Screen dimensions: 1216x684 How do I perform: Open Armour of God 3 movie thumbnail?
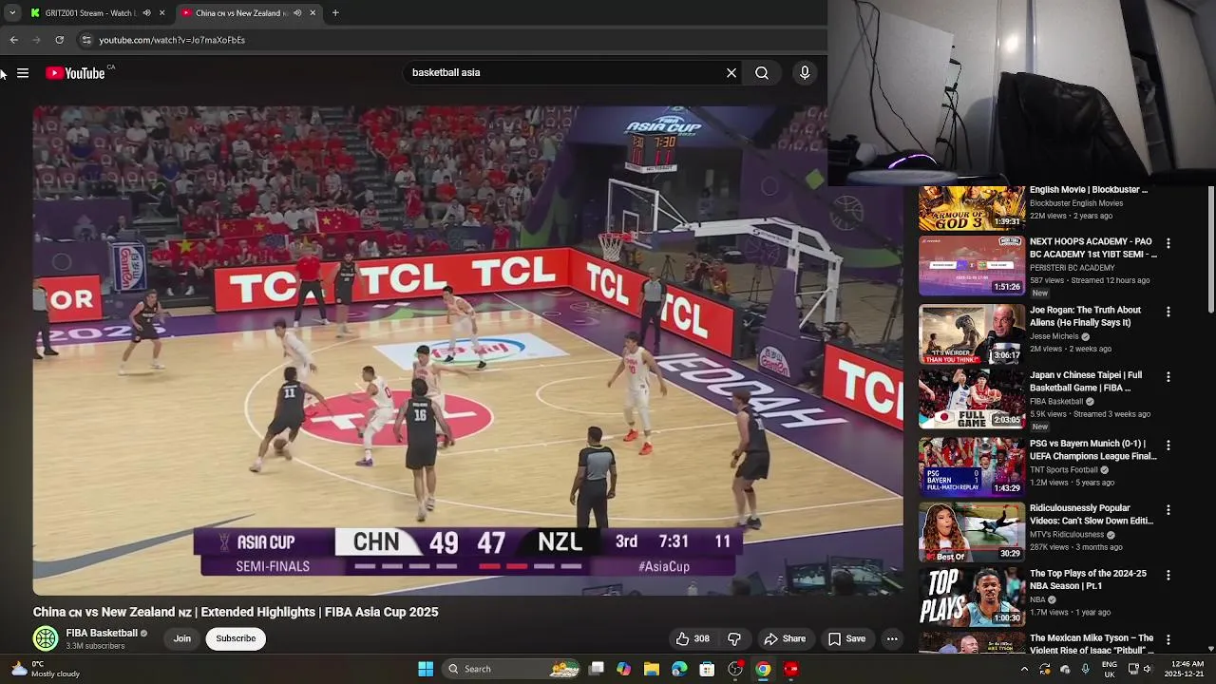click(x=972, y=208)
